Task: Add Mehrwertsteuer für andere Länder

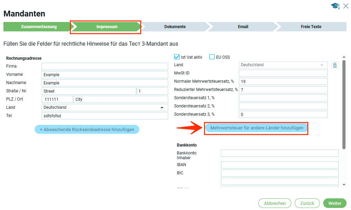Action: coord(257,128)
